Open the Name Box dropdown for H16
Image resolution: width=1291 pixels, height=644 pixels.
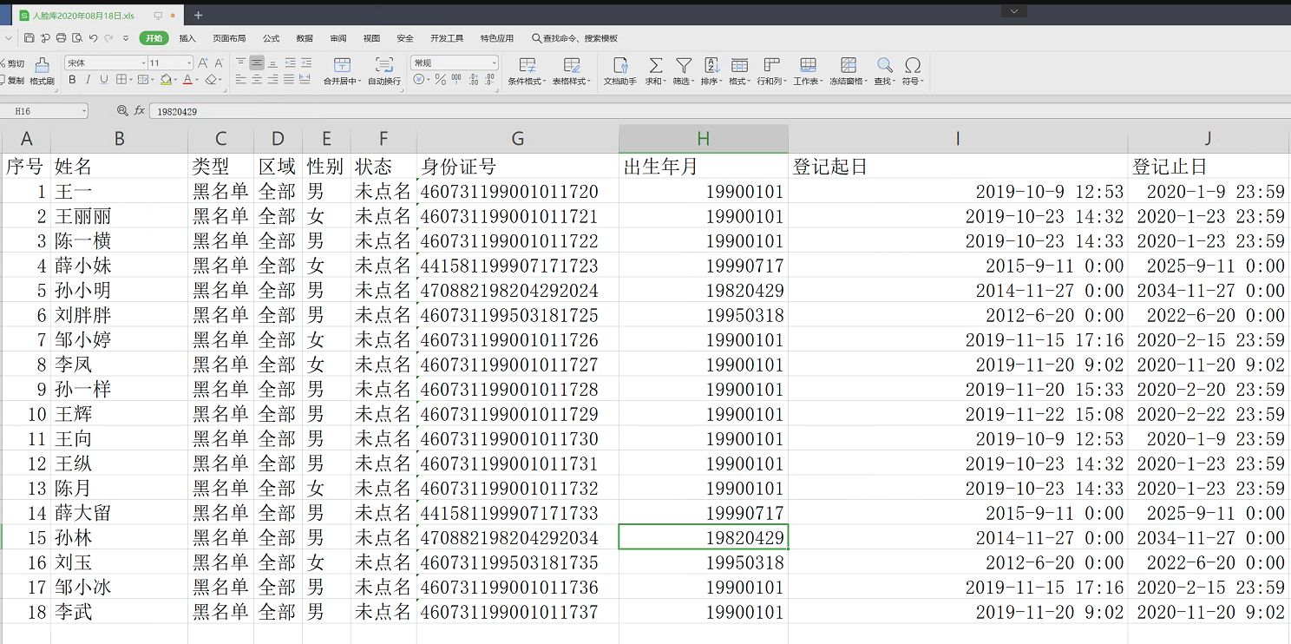coord(83,111)
